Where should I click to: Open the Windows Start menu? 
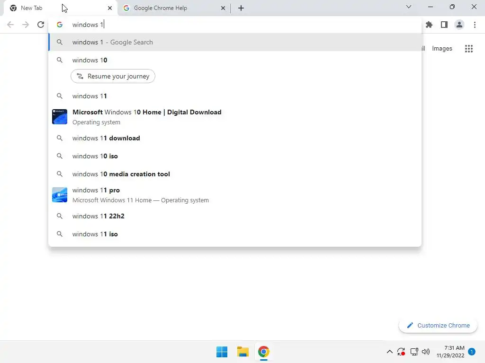click(x=222, y=352)
